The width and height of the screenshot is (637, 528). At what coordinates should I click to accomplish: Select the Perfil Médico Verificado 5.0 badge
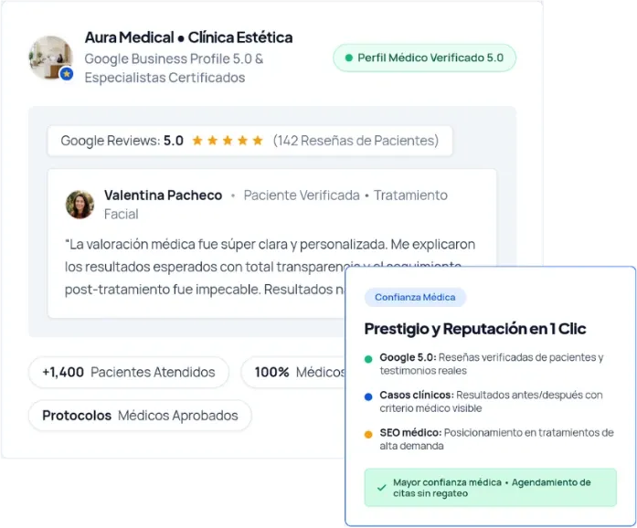pos(425,58)
